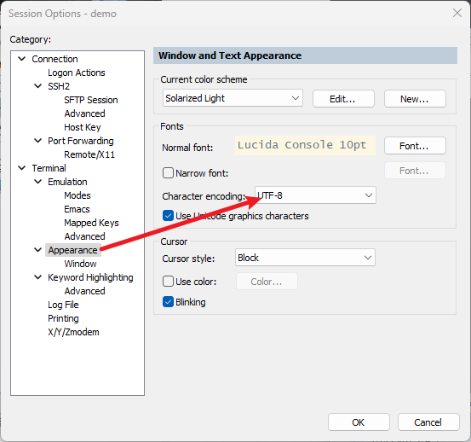The image size is (471, 442).
Task: Enable the cursor Use color checkbox
Action: click(168, 282)
